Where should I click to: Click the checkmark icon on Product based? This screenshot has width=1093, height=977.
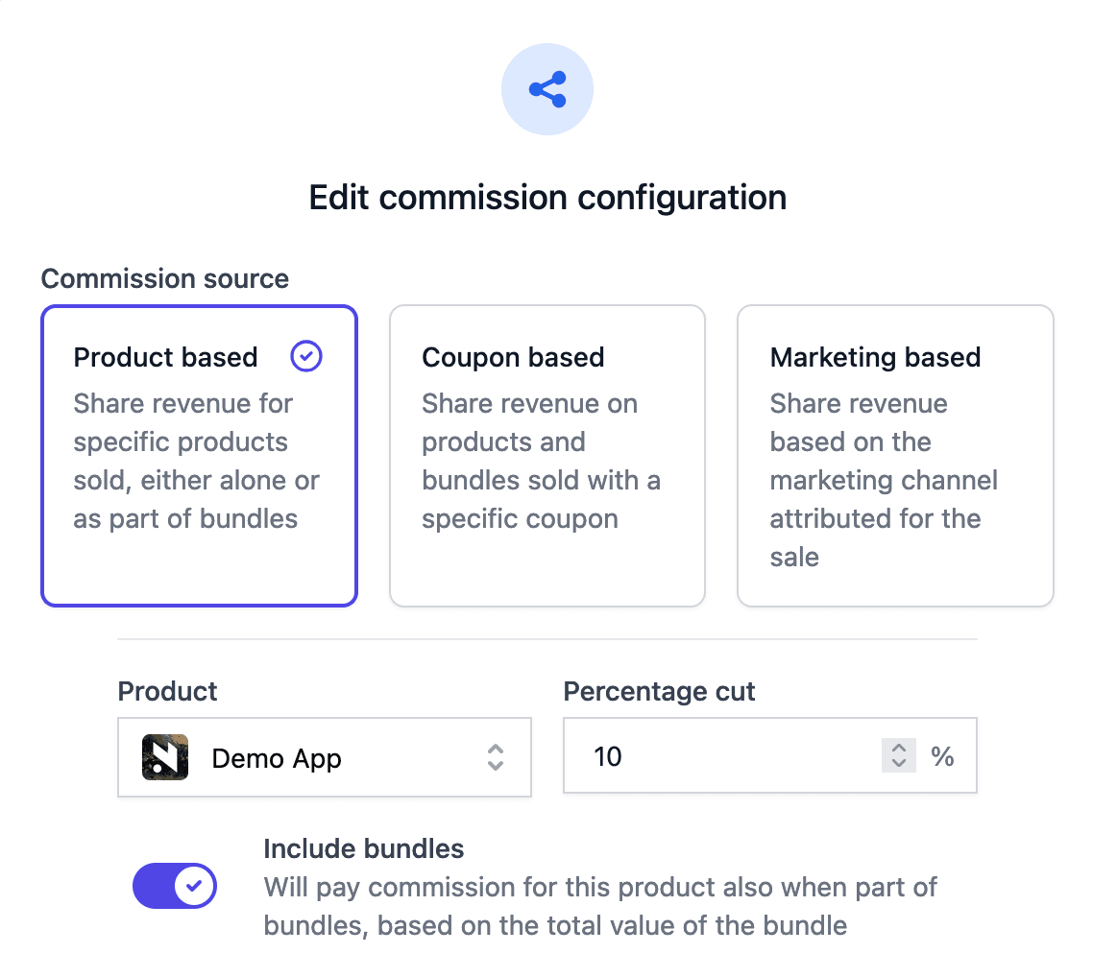306,357
